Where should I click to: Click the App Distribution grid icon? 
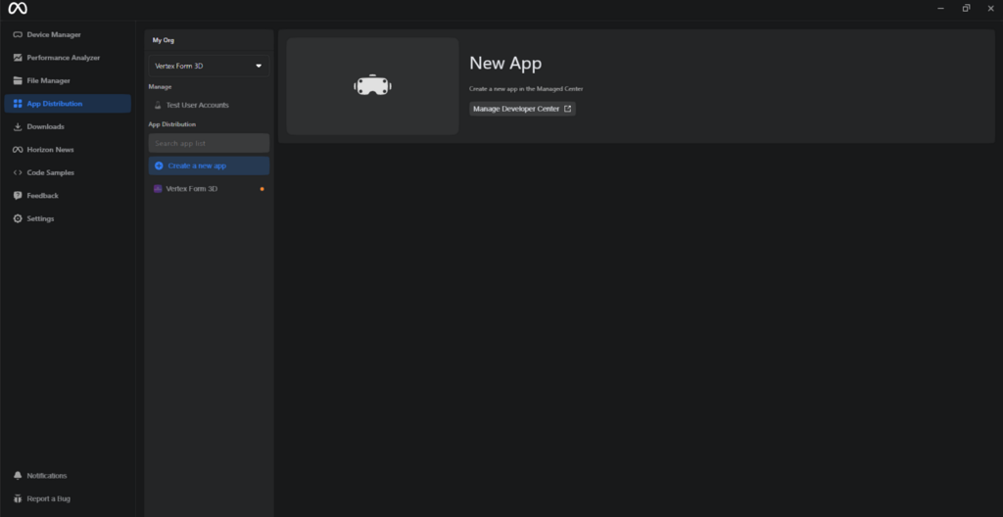point(18,104)
